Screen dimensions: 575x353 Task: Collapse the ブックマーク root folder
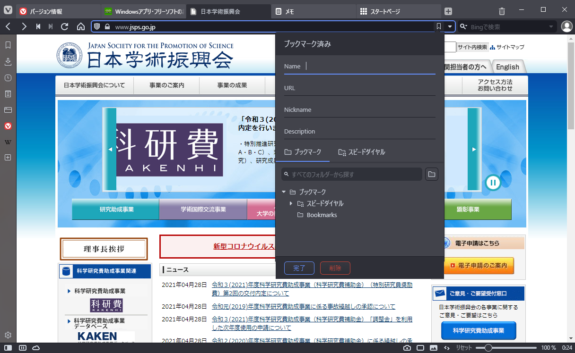(284, 192)
